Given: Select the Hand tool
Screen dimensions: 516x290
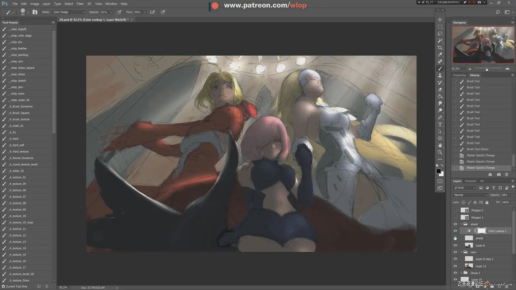Looking at the screenshot, I should pyautogui.click(x=440, y=145).
